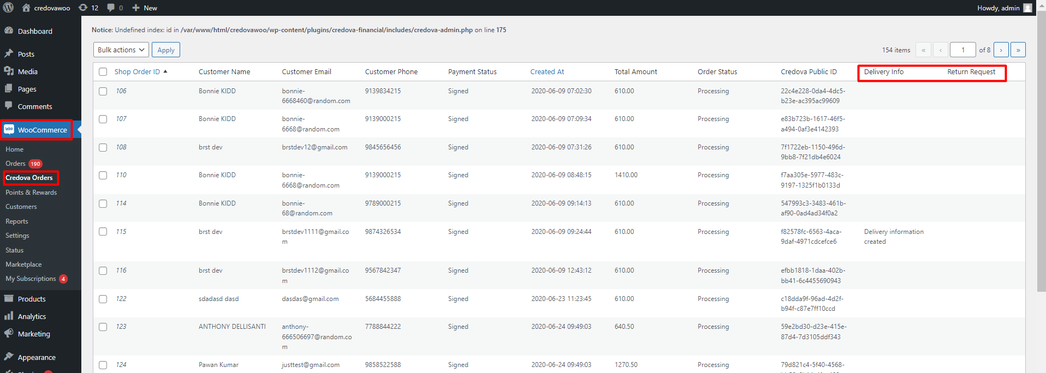Toggle Shop Order ID sort arrow
Image resolution: width=1046 pixels, height=373 pixels.
(x=165, y=71)
